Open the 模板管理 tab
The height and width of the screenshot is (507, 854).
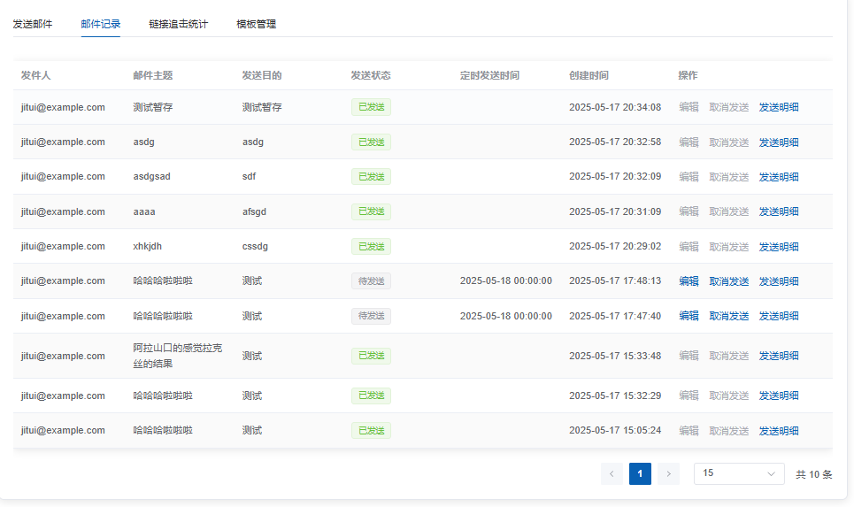257,24
